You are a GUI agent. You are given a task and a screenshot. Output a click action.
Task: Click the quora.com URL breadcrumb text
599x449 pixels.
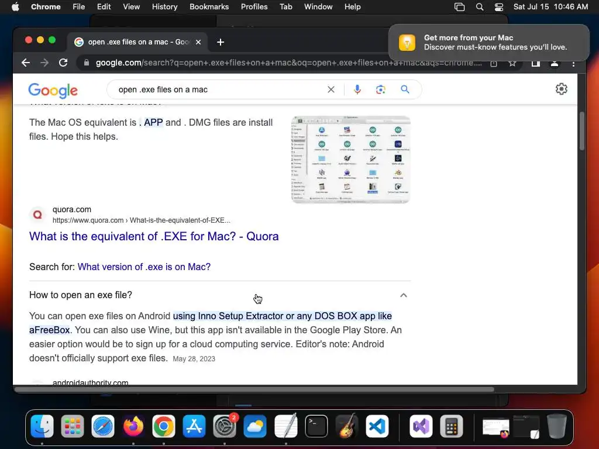[x=142, y=220]
